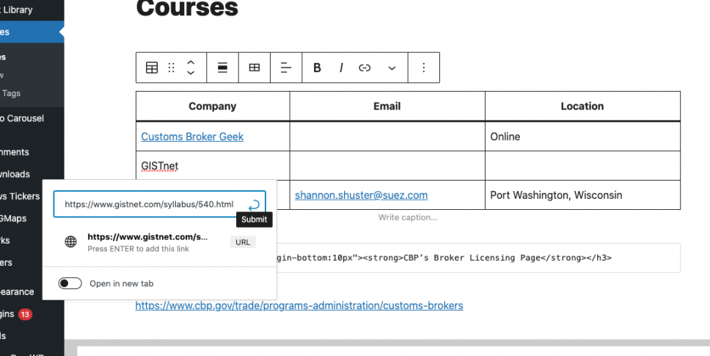710x356 pixels.
Task: Click the change alignment toolbar icon
Action: click(222, 68)
